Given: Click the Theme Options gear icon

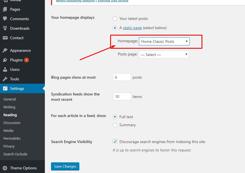Looking at the screenshot, I should click(5, 168).
